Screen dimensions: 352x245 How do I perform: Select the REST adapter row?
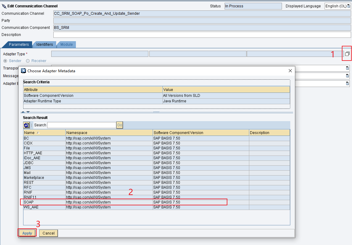point(156,183)
